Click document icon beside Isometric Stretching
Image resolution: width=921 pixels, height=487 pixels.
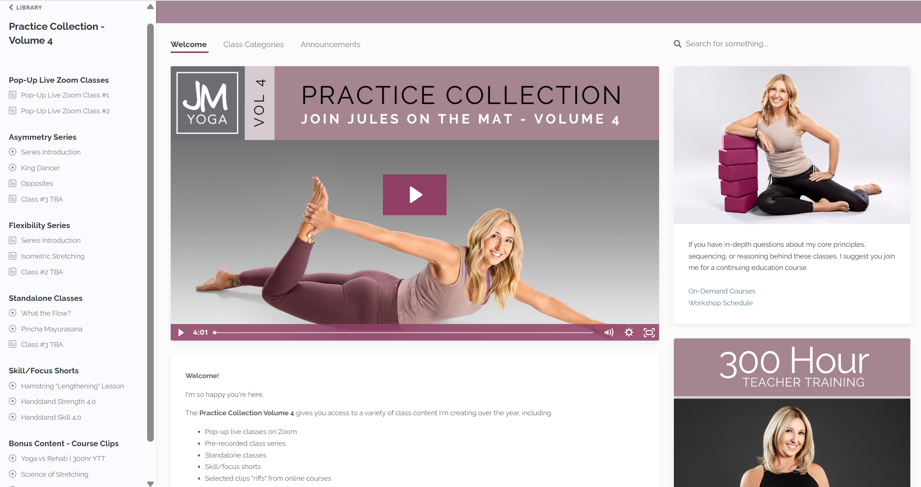click(13, 256)
